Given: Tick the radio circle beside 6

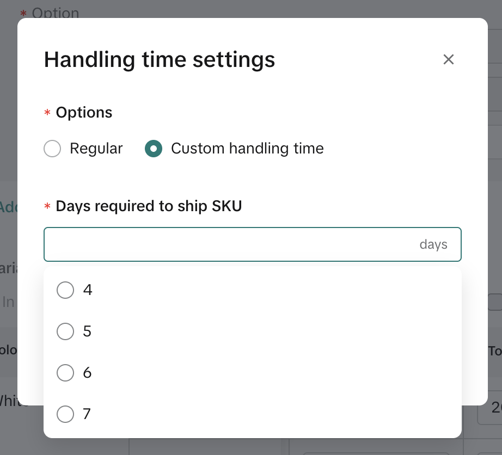Looking at the screenshot, I should coord(65,373).
